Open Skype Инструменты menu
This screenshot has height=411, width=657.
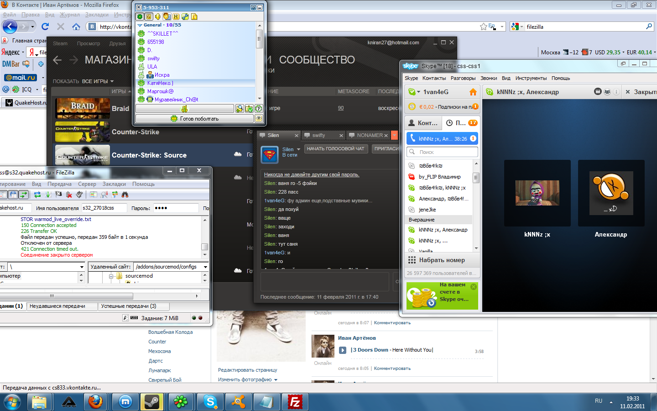(x=531, y=78)
